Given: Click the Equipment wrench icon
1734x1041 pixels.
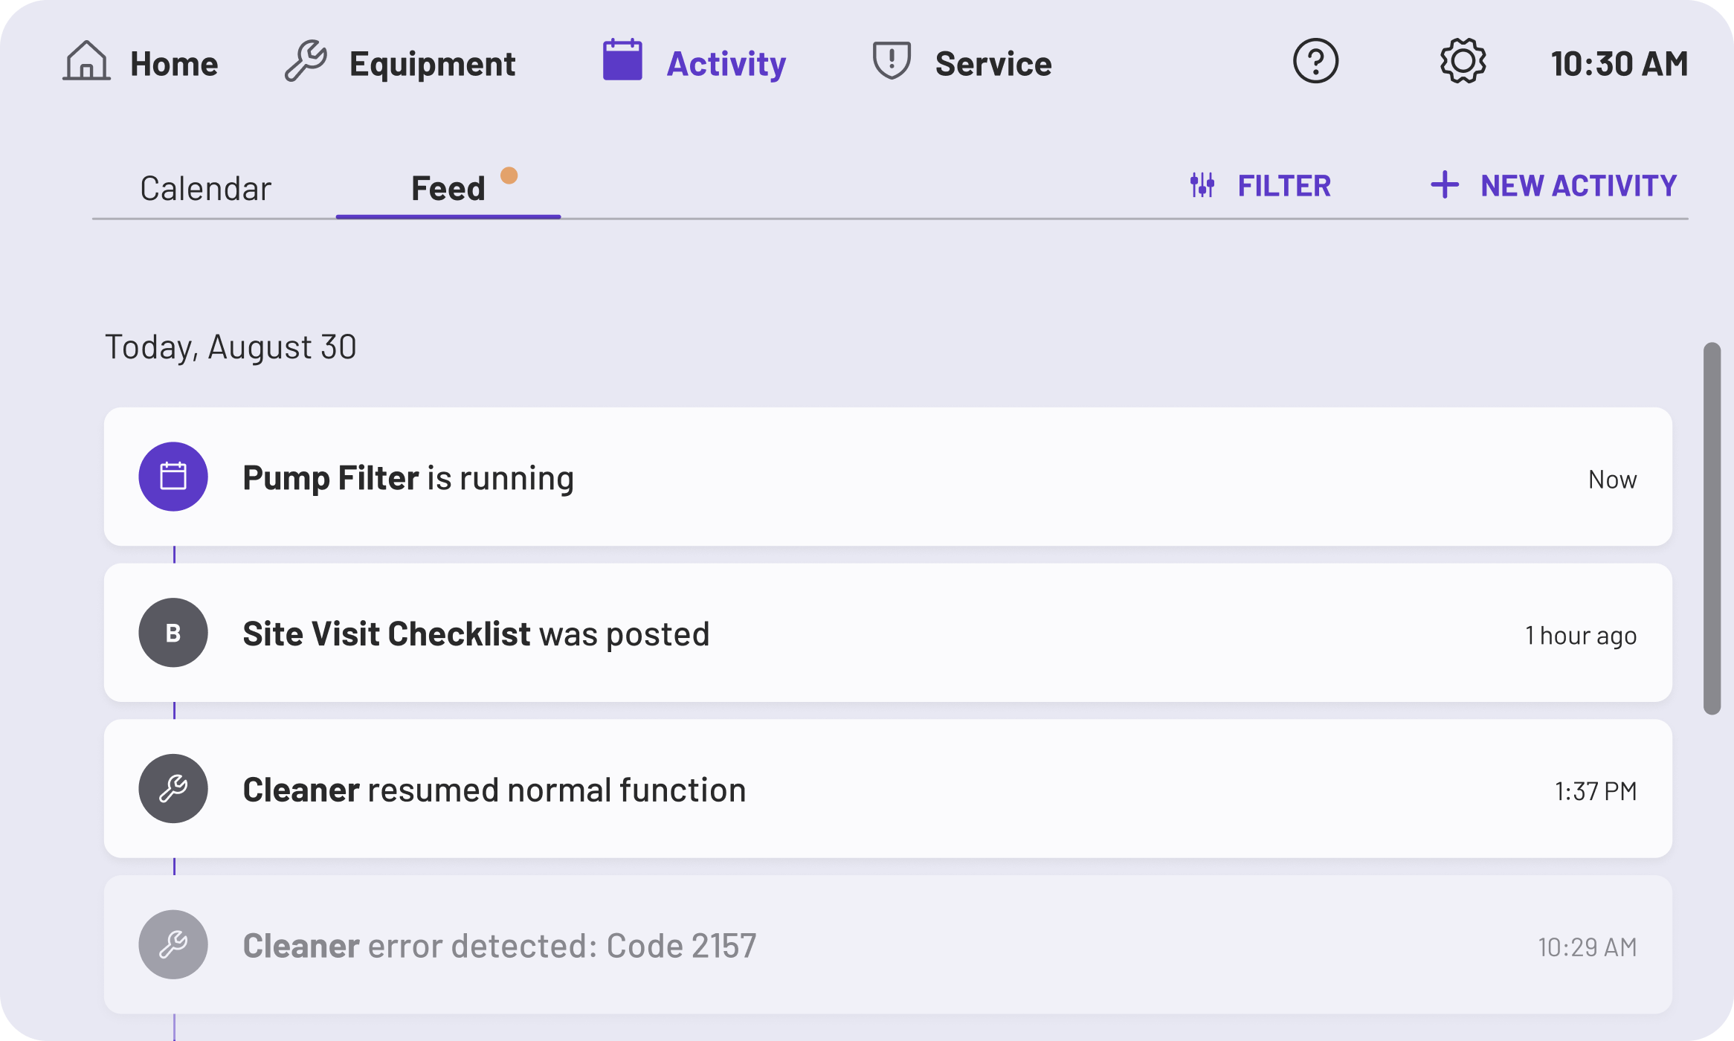Looking at the screenshot, I should (306, 61).
